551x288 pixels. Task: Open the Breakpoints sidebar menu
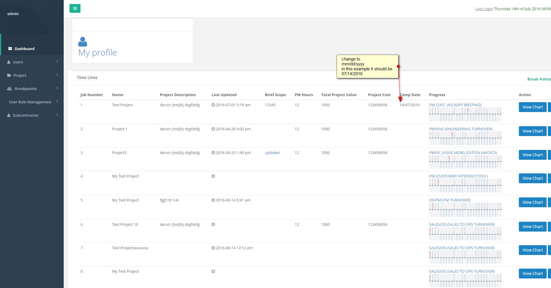click(x=32, y=89)
